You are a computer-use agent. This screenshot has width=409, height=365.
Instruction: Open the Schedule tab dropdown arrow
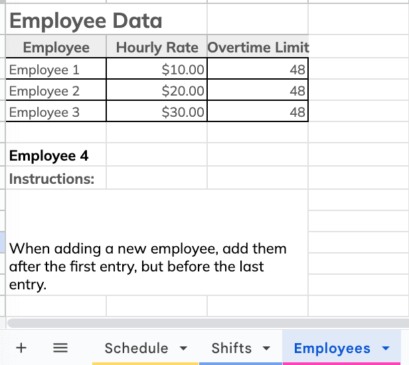pos(184,348)
